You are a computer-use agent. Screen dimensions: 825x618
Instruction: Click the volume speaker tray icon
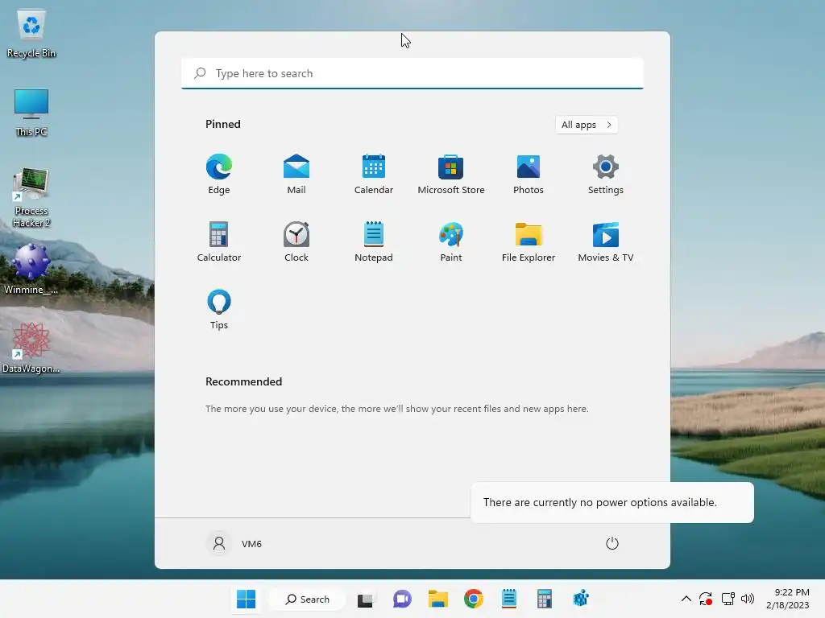[747, 599]
